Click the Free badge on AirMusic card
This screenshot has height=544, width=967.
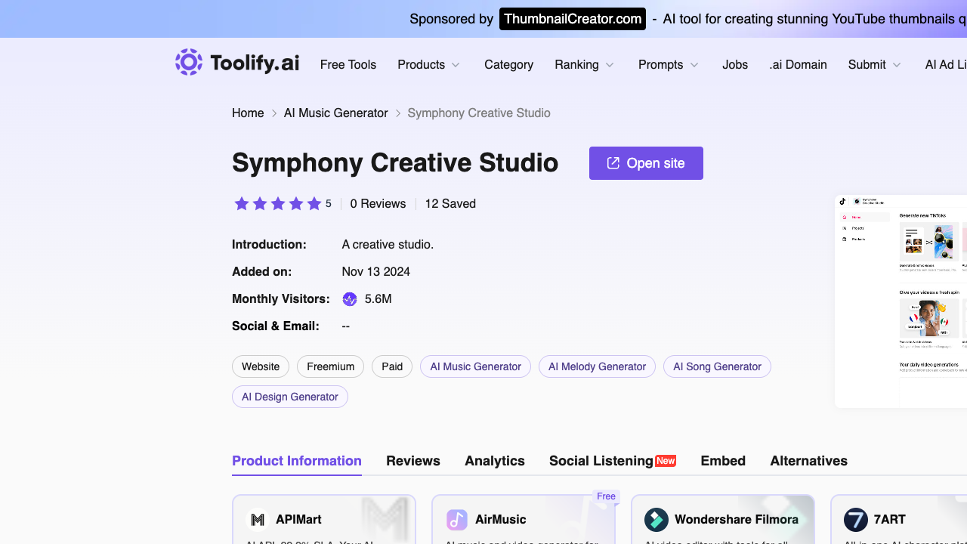607,496
